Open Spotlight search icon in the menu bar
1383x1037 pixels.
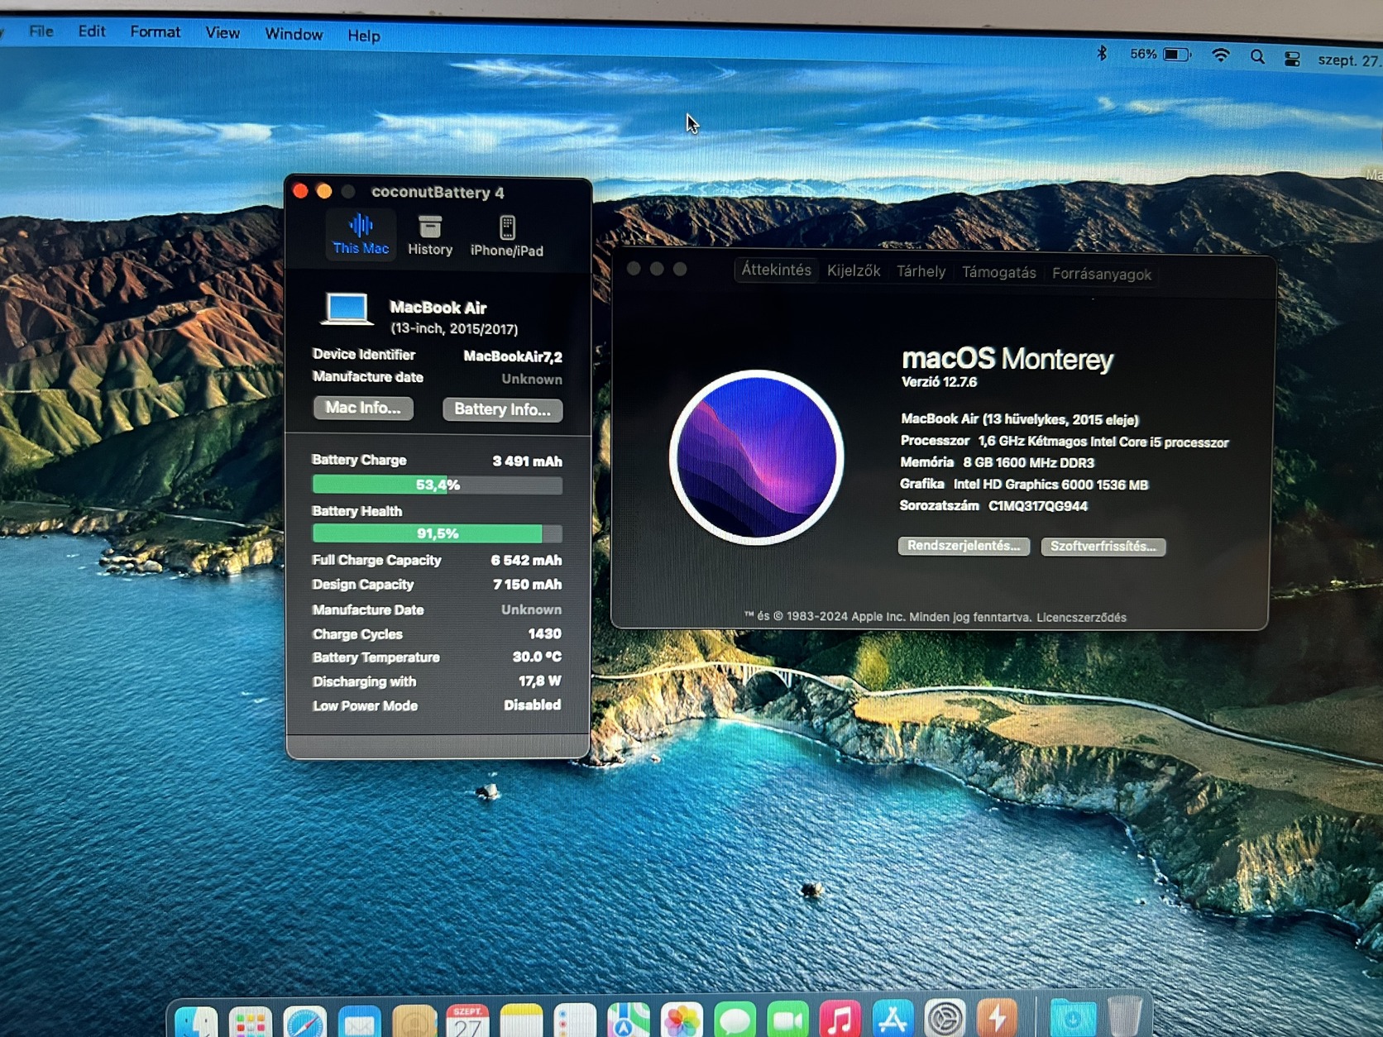(1257, 57)
